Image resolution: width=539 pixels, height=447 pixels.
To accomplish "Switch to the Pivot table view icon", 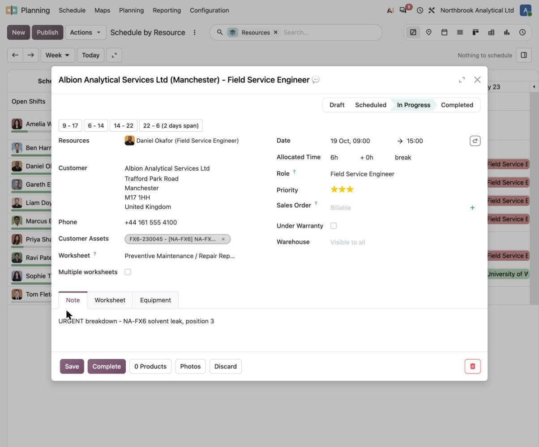I will click(491, 32).
